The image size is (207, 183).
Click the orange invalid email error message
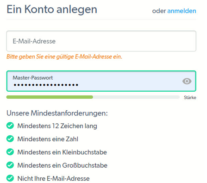(x=64, y=57)
